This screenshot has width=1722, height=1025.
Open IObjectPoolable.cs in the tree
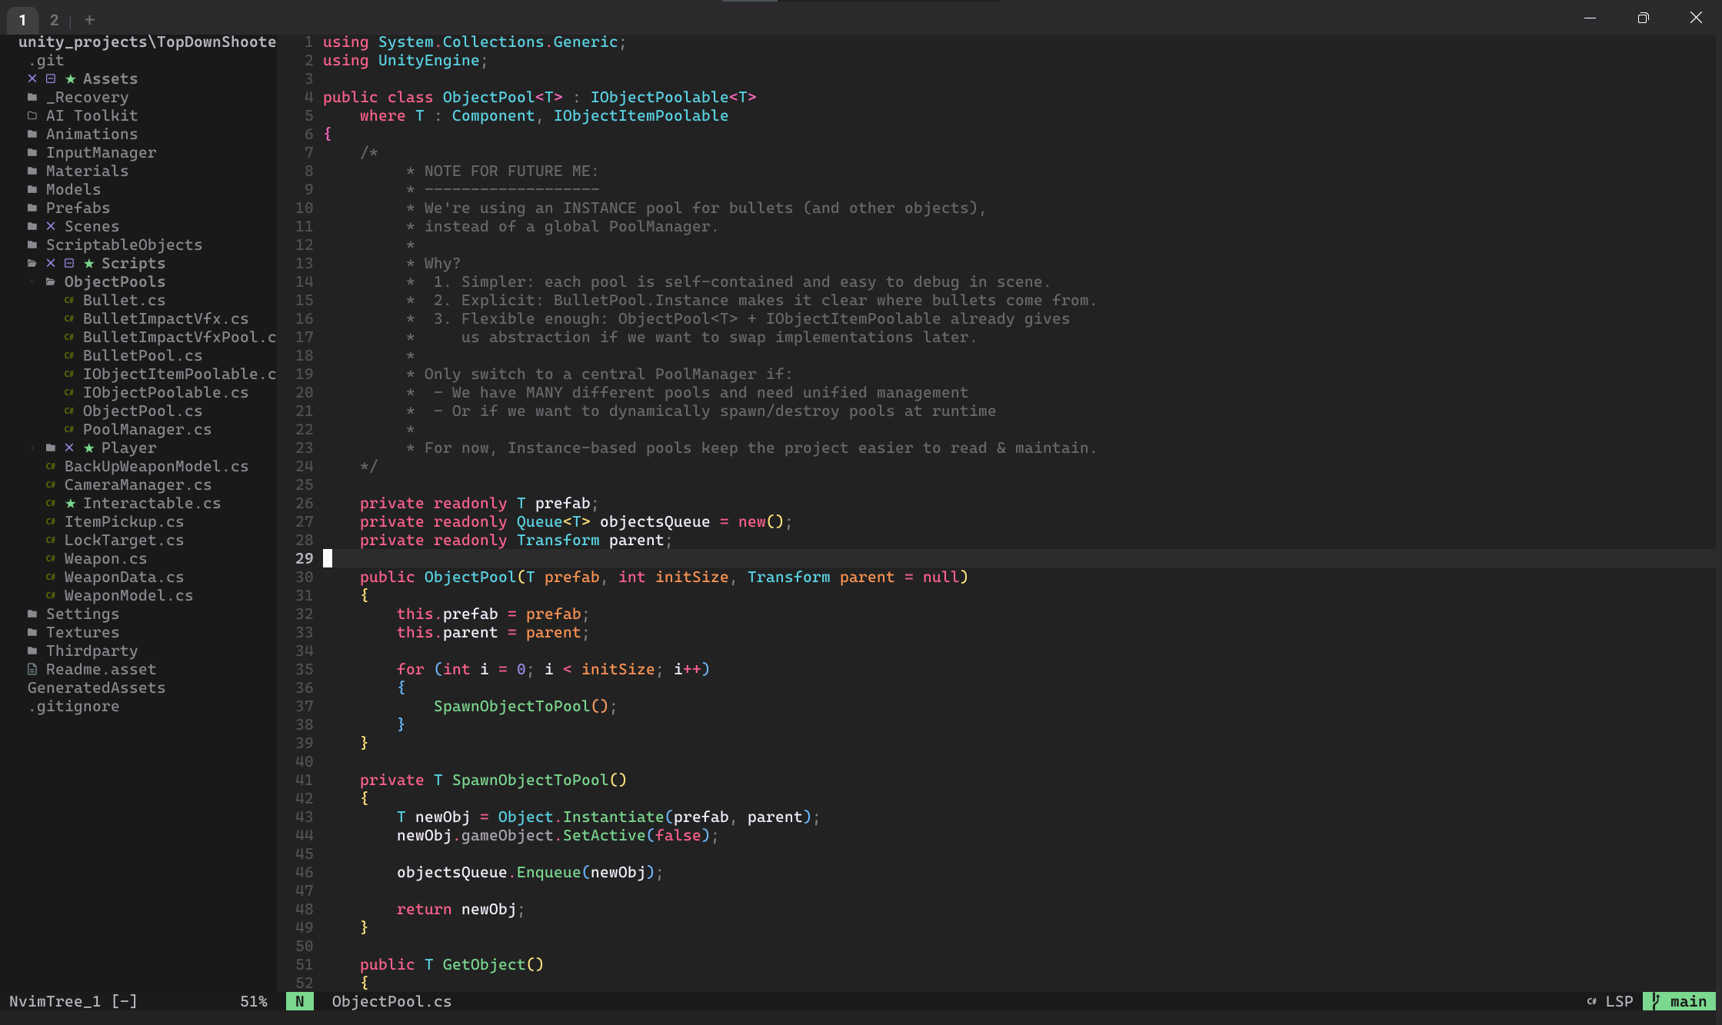[165, 393]
